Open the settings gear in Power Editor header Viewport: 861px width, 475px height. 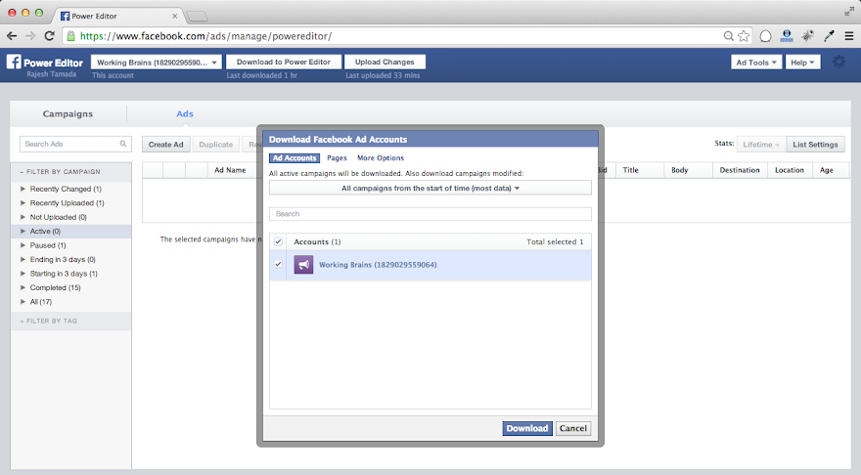pos(839,62)
